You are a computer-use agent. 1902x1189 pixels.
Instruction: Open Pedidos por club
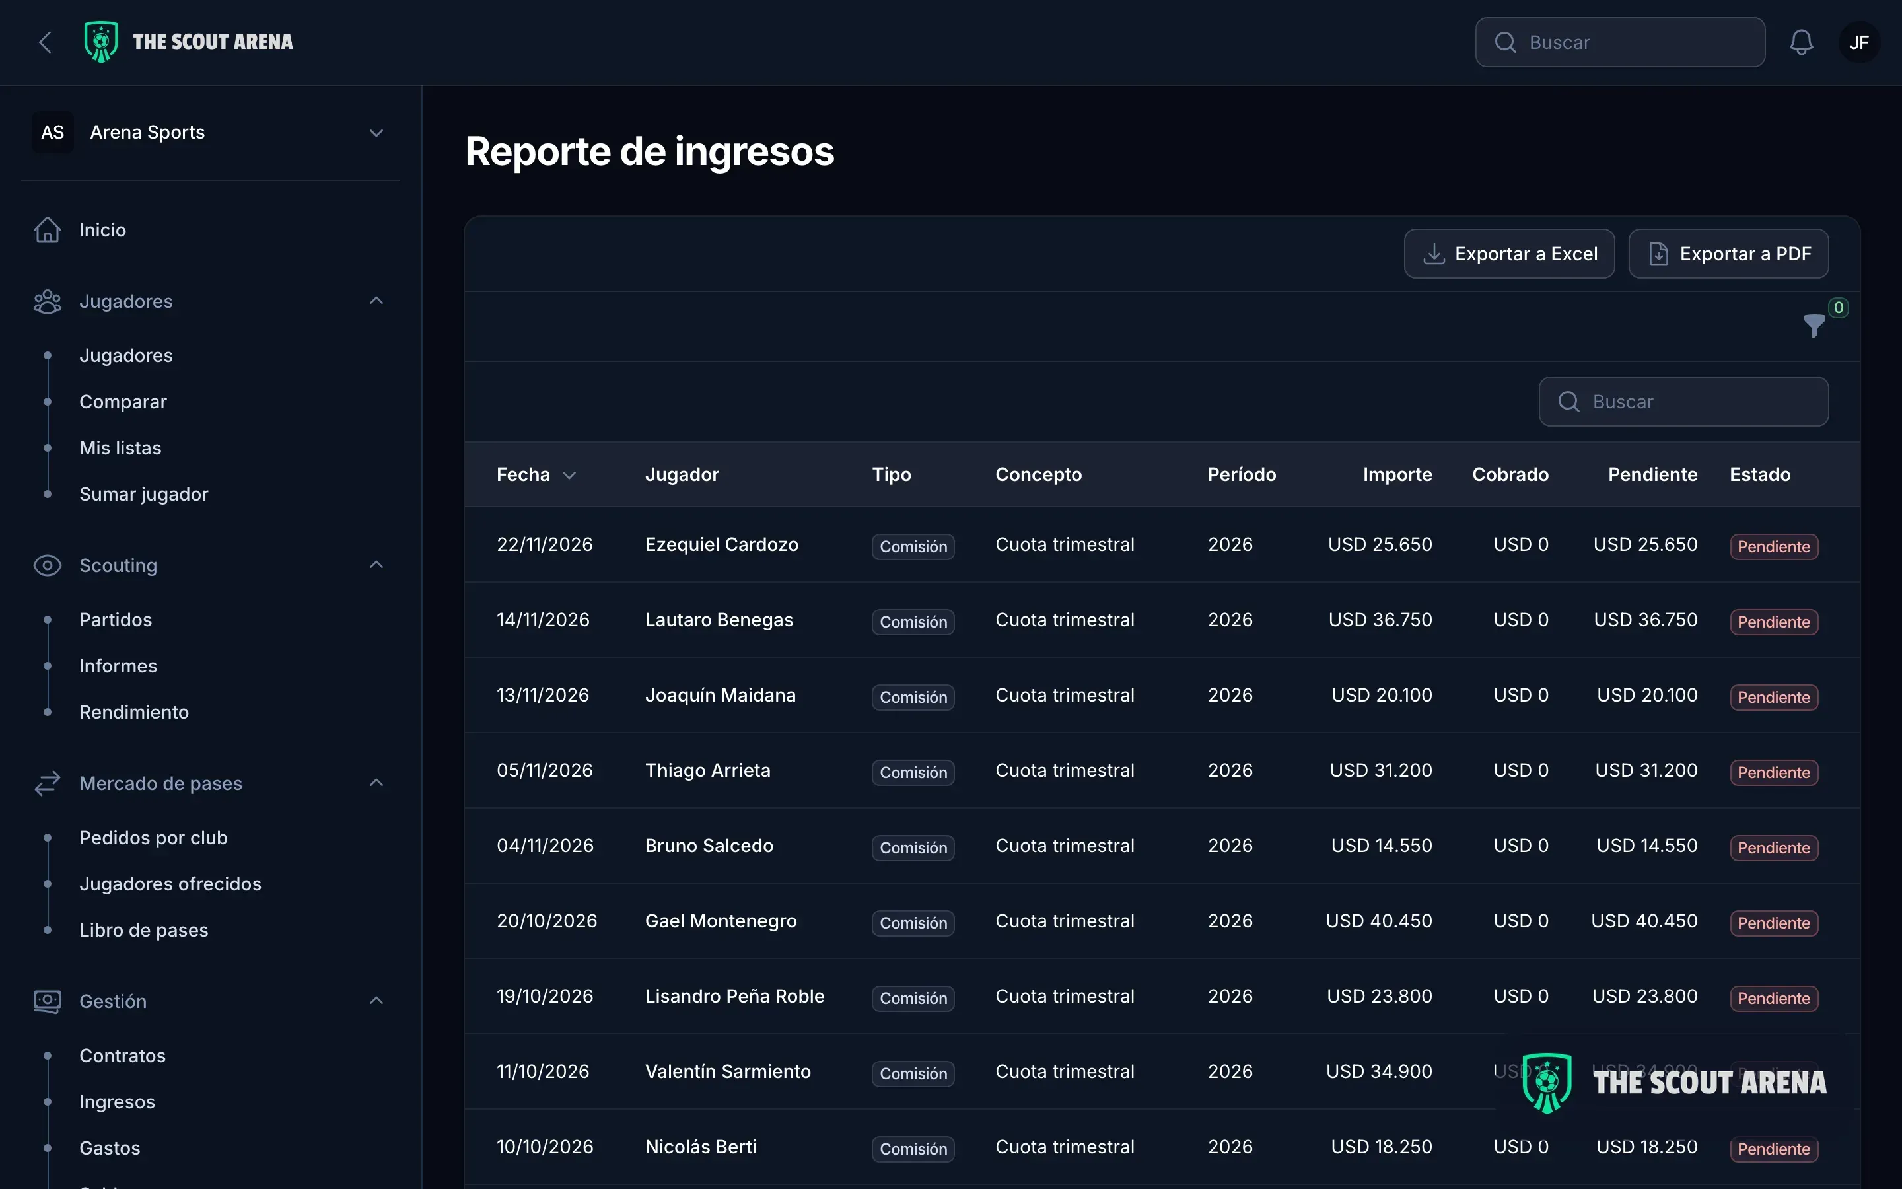pos(153,838)
